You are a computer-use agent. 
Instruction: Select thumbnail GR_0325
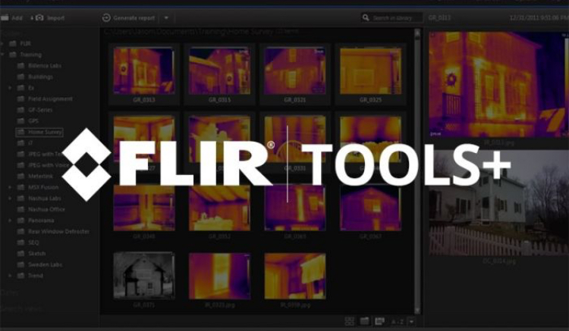click(x=370, y=71)
